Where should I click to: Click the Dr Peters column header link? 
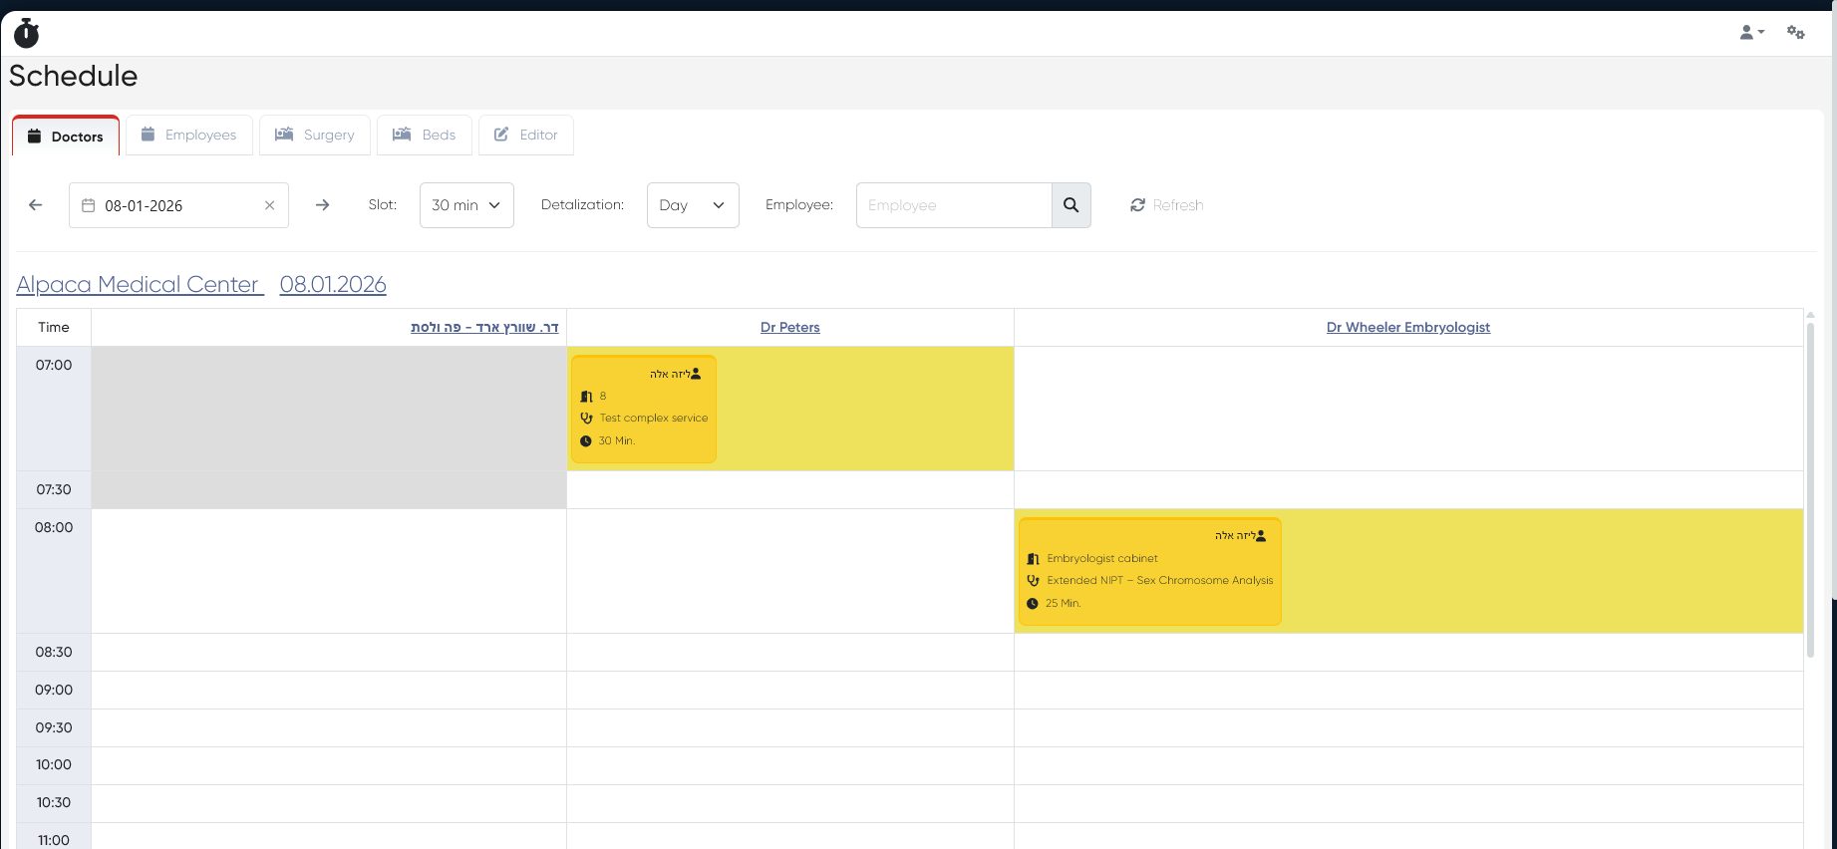point(789,328)
